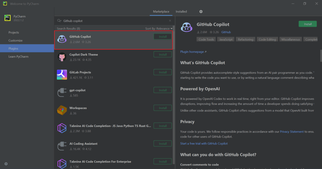The height and width of the screenshot is (169, 322).
Task: Click the Copilot Dark Theme plugin icon
Action: [x=62, y=57]
